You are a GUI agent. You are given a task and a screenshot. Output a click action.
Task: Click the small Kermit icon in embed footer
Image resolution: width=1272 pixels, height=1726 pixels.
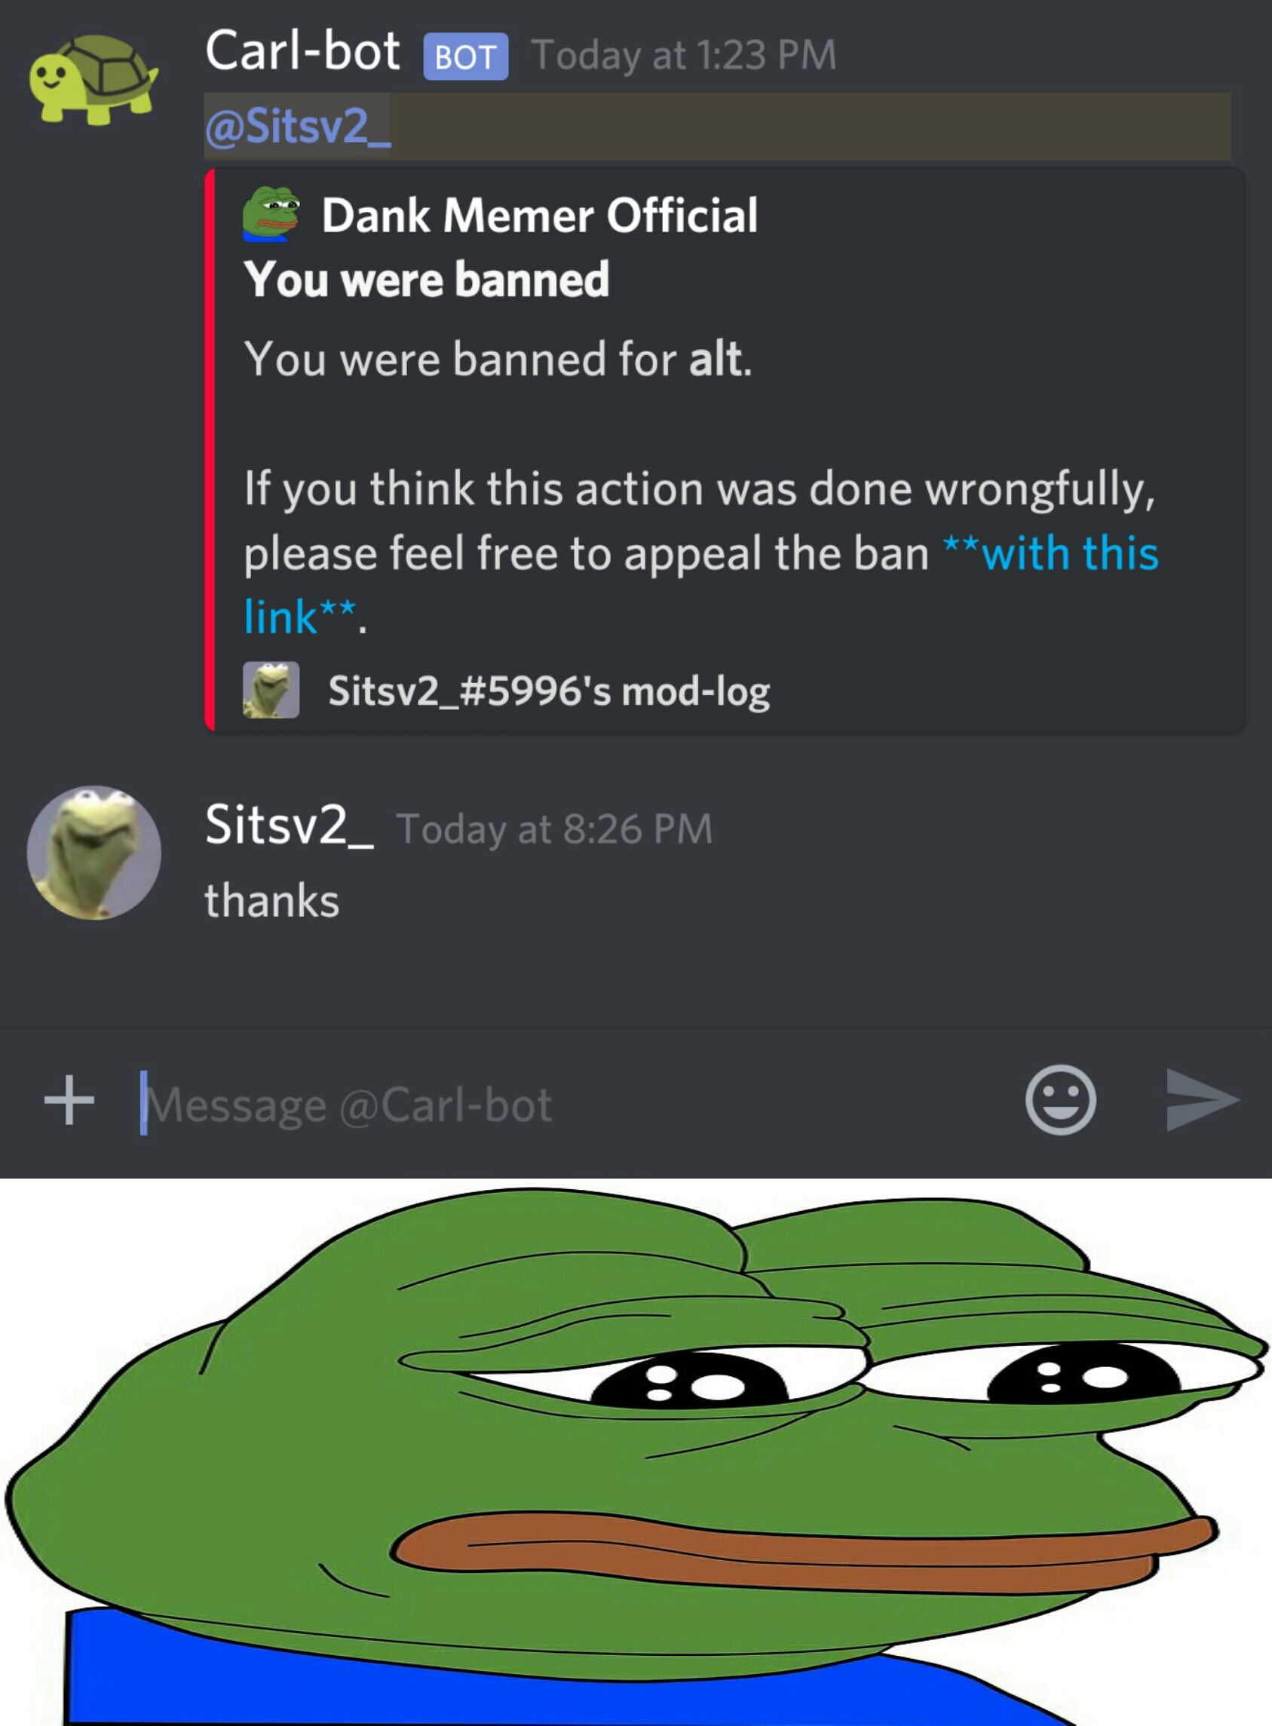271,690
